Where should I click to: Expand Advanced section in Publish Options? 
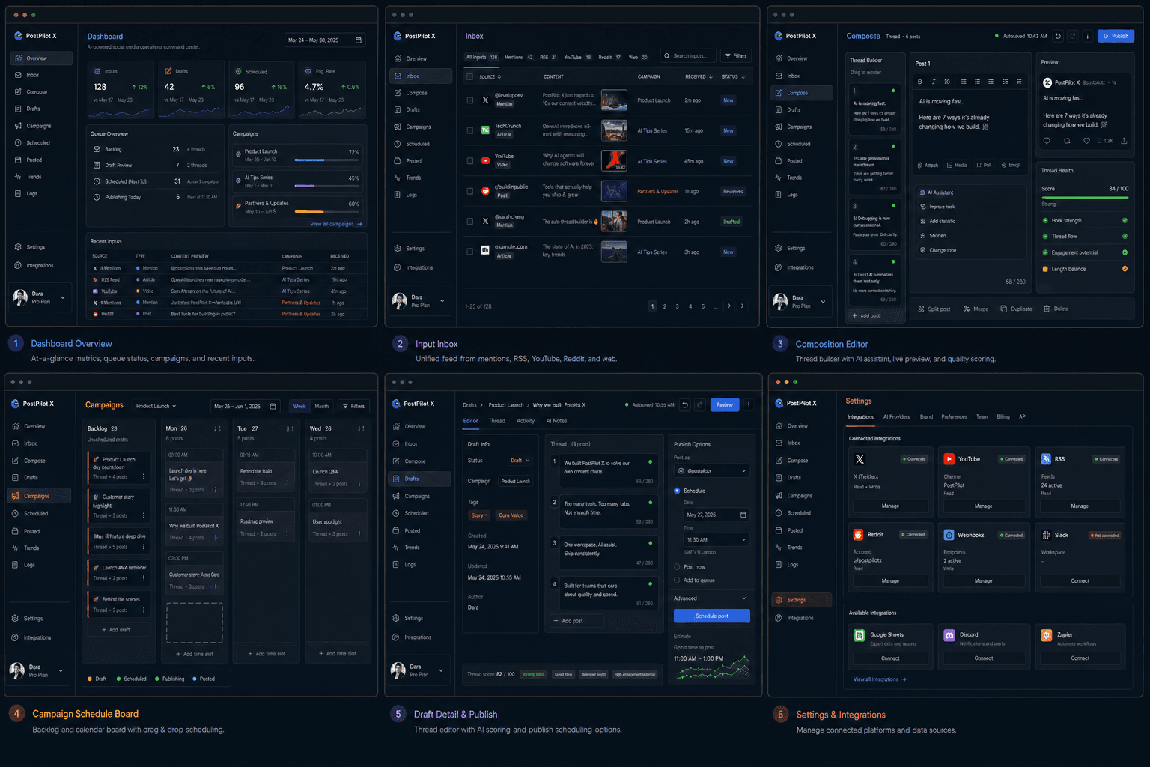pos(710,598)
